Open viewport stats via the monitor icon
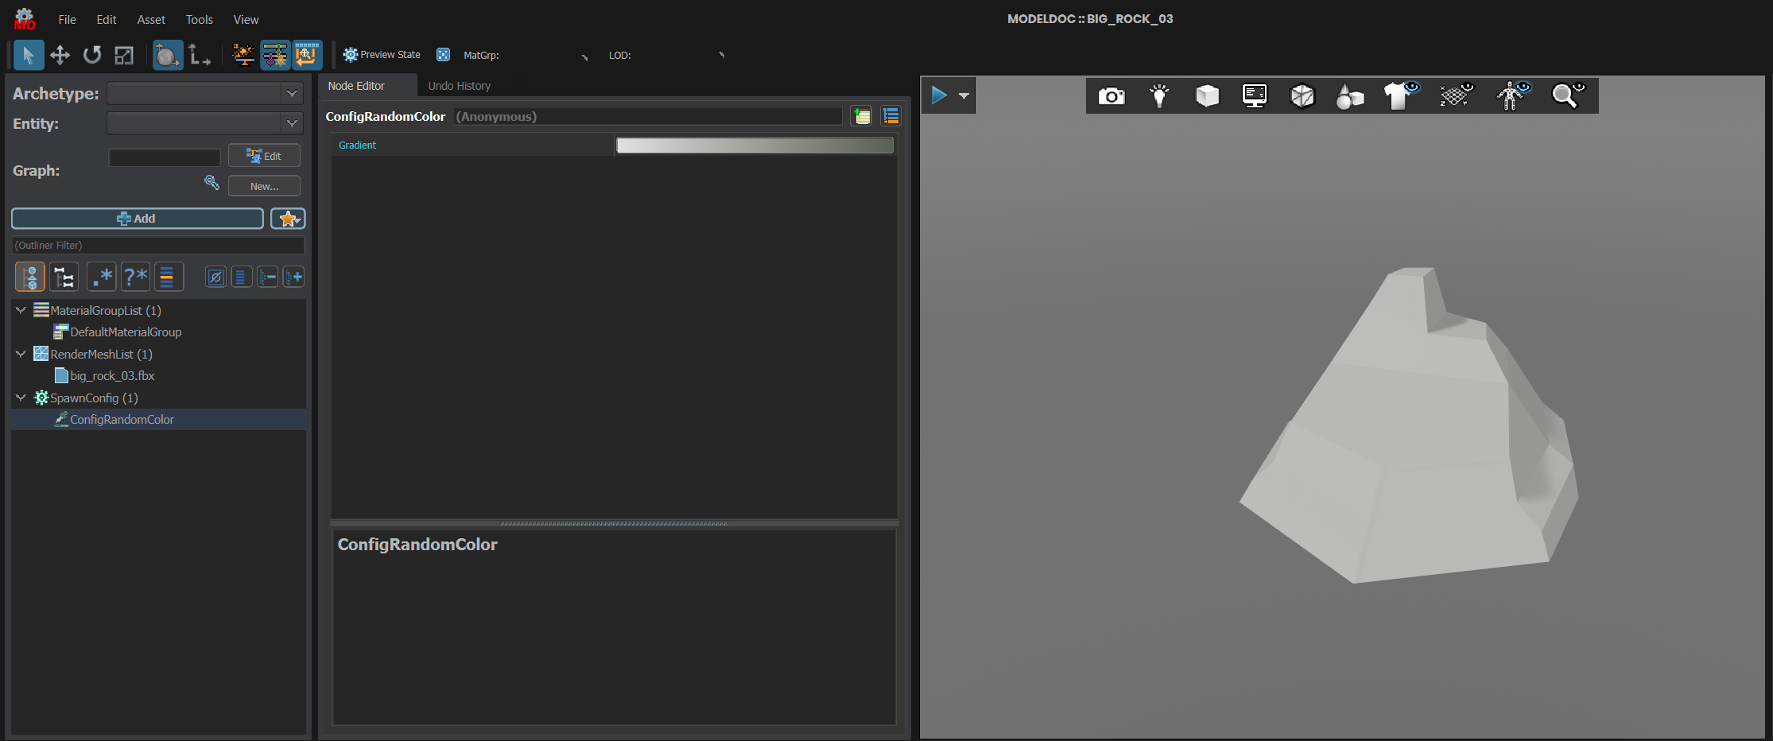The height and width of the screenshot is (741, 1773). click(x=1254, y=95)
